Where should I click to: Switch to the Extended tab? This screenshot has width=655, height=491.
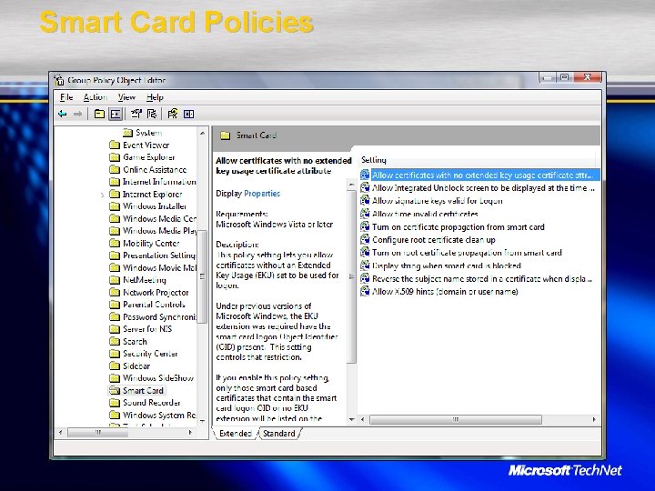pyautogui.click(x=236, y=434)
